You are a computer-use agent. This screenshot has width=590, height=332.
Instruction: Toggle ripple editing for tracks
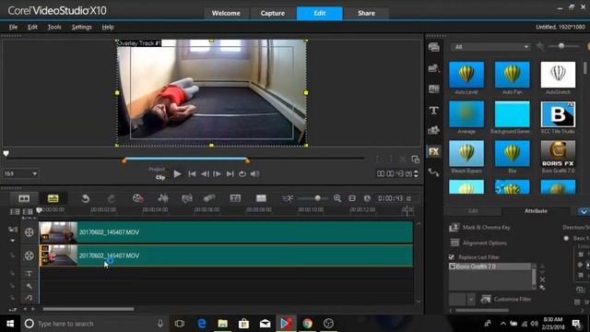(x=13, y=230)
